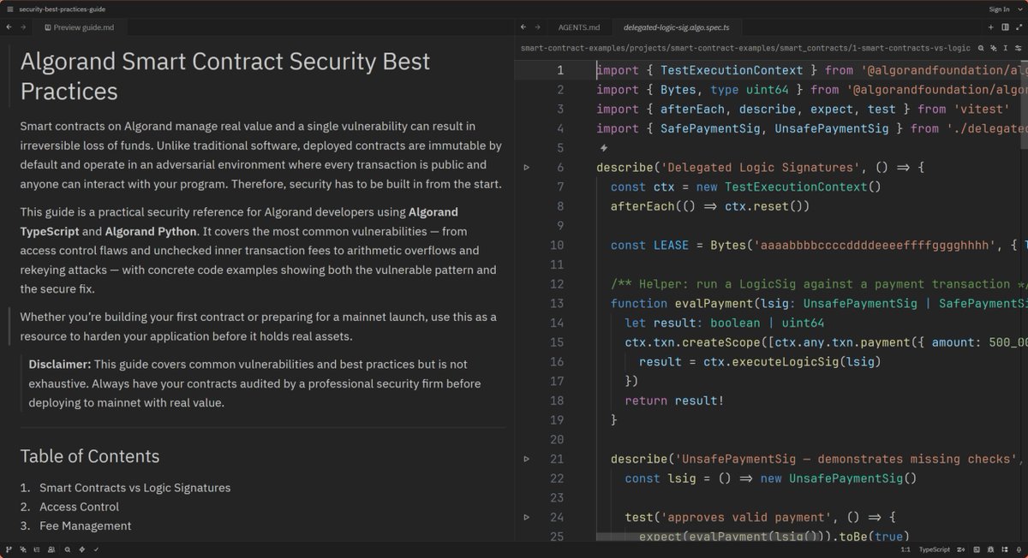Select the delegated-logic-sig.algo.spec.ts tab
The width and height of the screenshot is (1028, 558).
point(676,27)
